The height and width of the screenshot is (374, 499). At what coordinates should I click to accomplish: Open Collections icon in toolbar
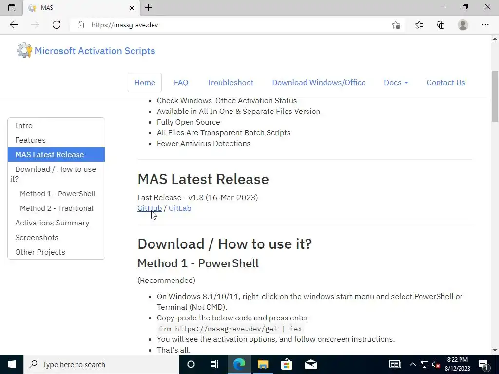(x=441, y=25)
